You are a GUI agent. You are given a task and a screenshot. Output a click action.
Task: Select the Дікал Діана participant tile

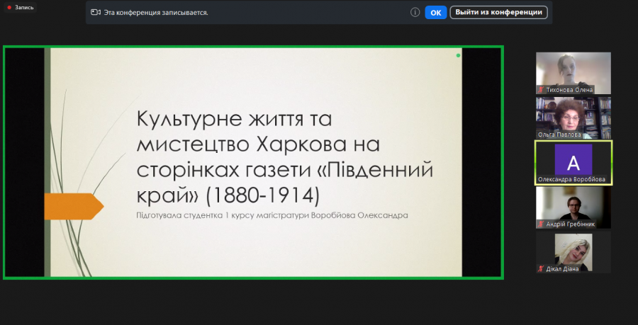[x=573, y=252]
